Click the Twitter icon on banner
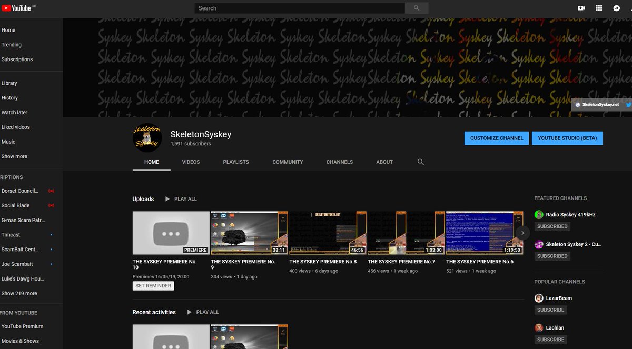The width and height of the screenshot is (632, 349). (629, 104)
